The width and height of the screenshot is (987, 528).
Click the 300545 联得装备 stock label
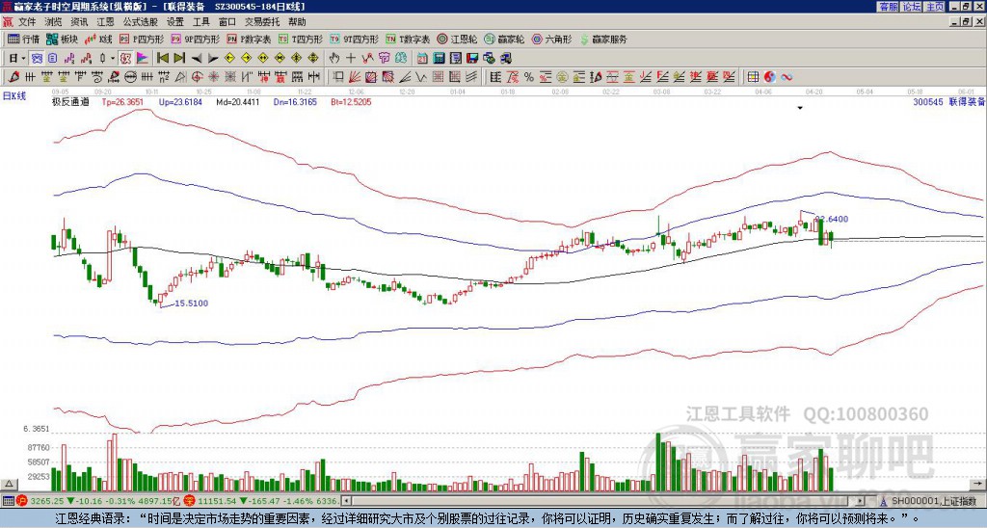click(x=949, y=101)
